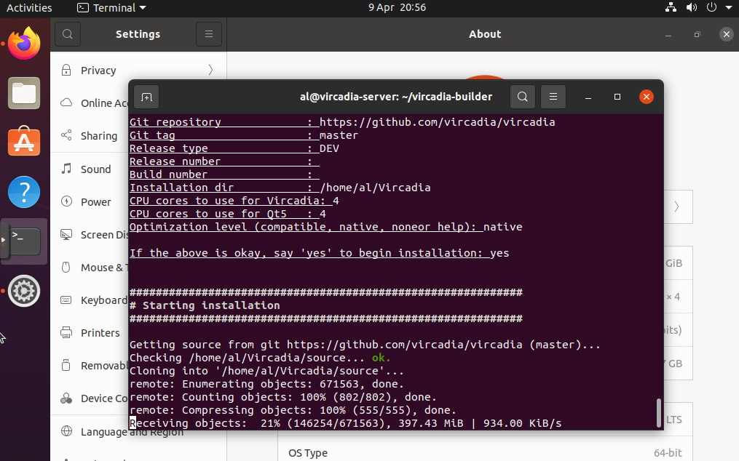Viewport: 739px width, 461px height.
Task: Click the 'Optimization level' prompt line
Action: (325, 227)
